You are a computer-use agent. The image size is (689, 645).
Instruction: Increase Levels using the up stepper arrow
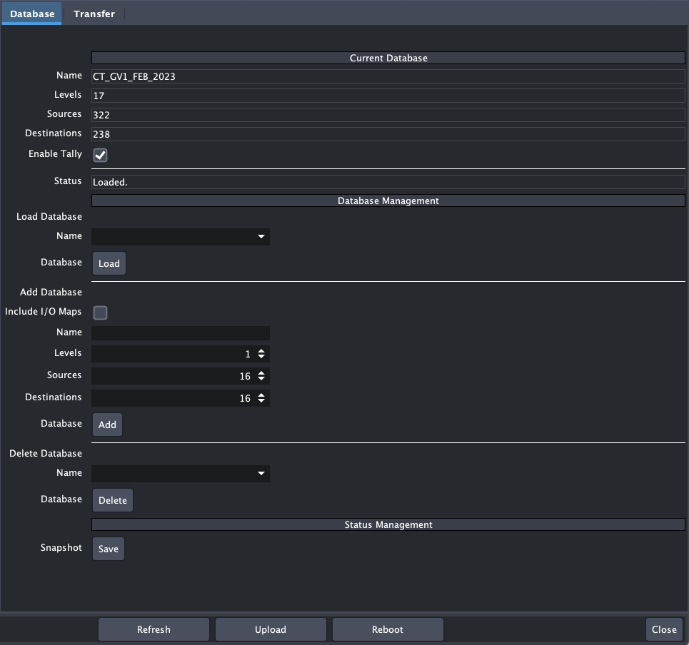pos(263,351)
